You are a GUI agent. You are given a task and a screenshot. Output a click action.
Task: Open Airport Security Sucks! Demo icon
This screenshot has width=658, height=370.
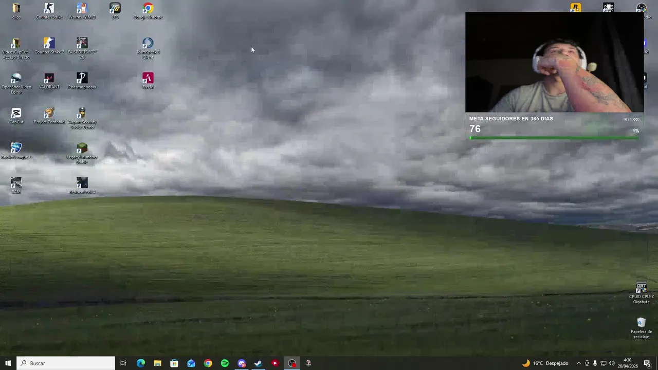click(82, 118)
